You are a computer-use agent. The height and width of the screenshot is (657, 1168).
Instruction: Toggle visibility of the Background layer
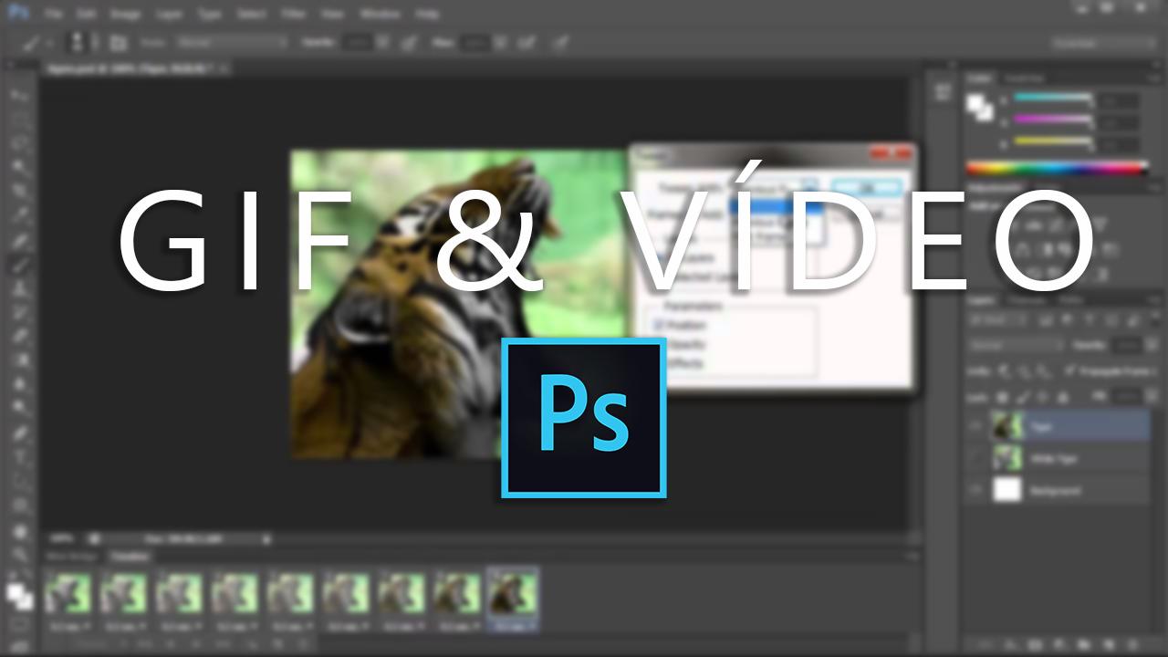pos(977,490)
